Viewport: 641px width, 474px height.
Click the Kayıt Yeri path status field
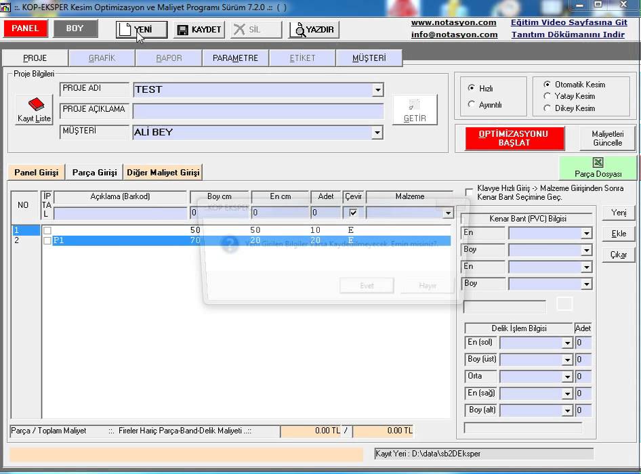click(484, 454)
